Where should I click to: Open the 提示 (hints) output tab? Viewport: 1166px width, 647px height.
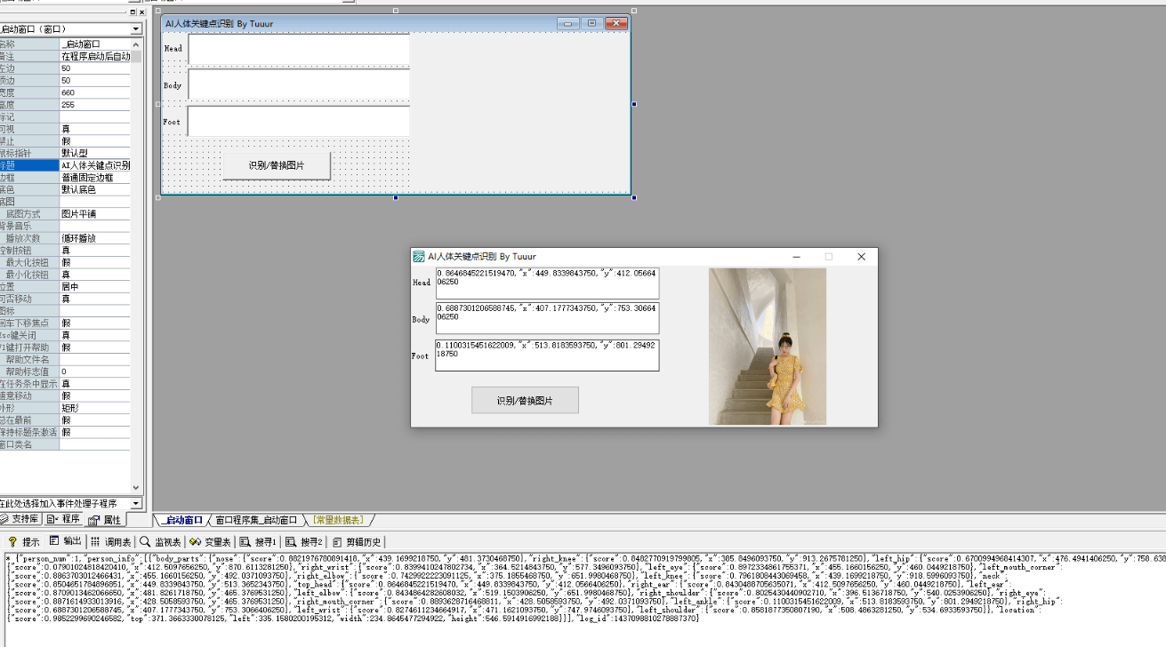[25, 541]
